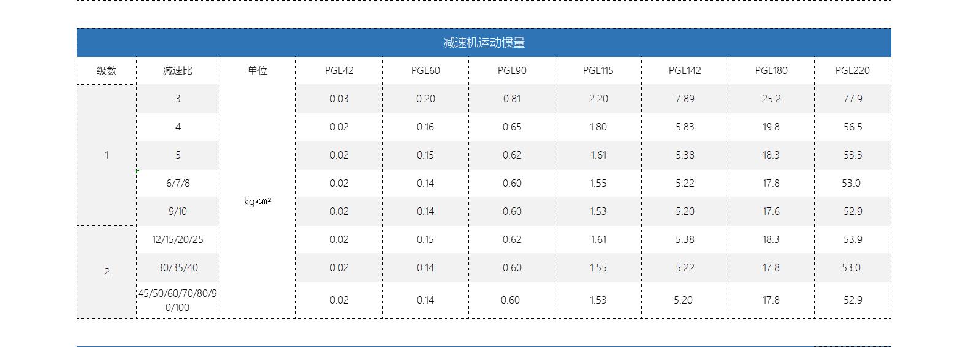Image resolution: width=968 pixels, height=347 pixels.
Task: Click the kg·cm² unit cell
Action: click(257, 201)
